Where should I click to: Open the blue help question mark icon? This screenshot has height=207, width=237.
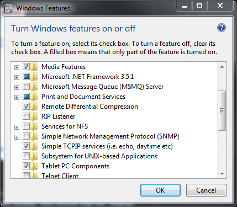tap(222, 28)
